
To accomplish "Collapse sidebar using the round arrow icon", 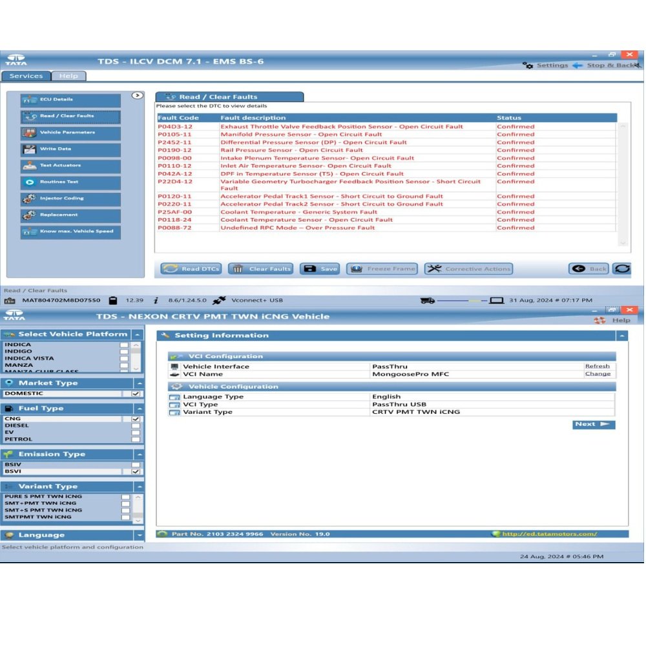I will pyautogui.click(x=138, y=96).
